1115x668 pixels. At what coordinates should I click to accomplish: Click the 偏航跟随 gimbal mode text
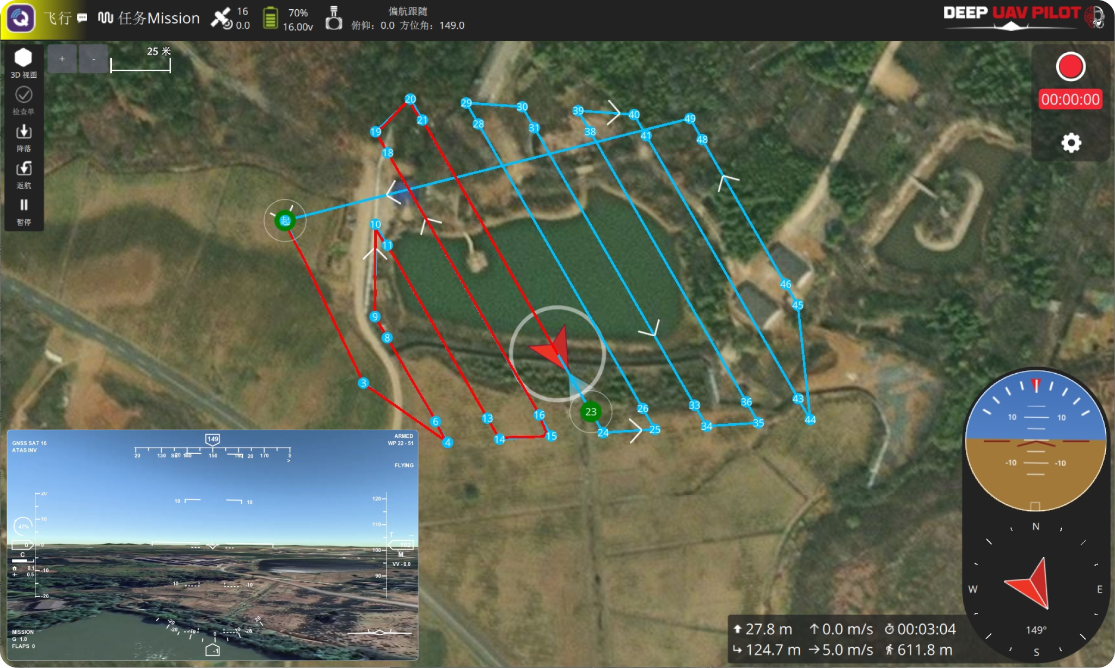pyautogui.click(x=408, y=11)
